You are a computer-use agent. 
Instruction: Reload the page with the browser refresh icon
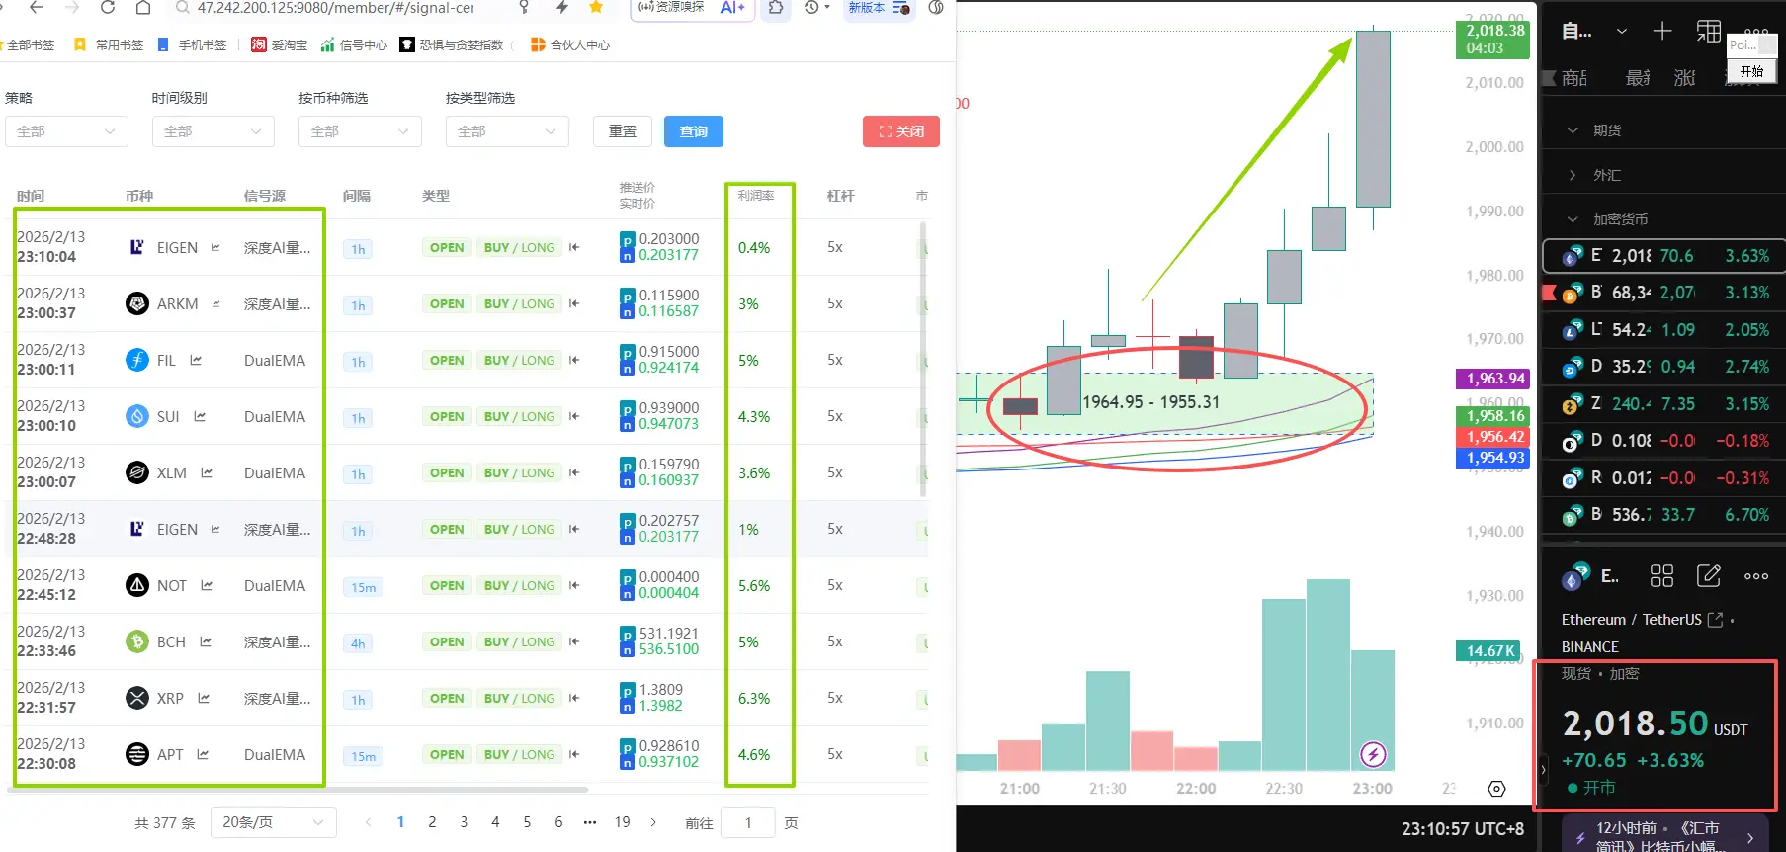(x=108, y=8)
